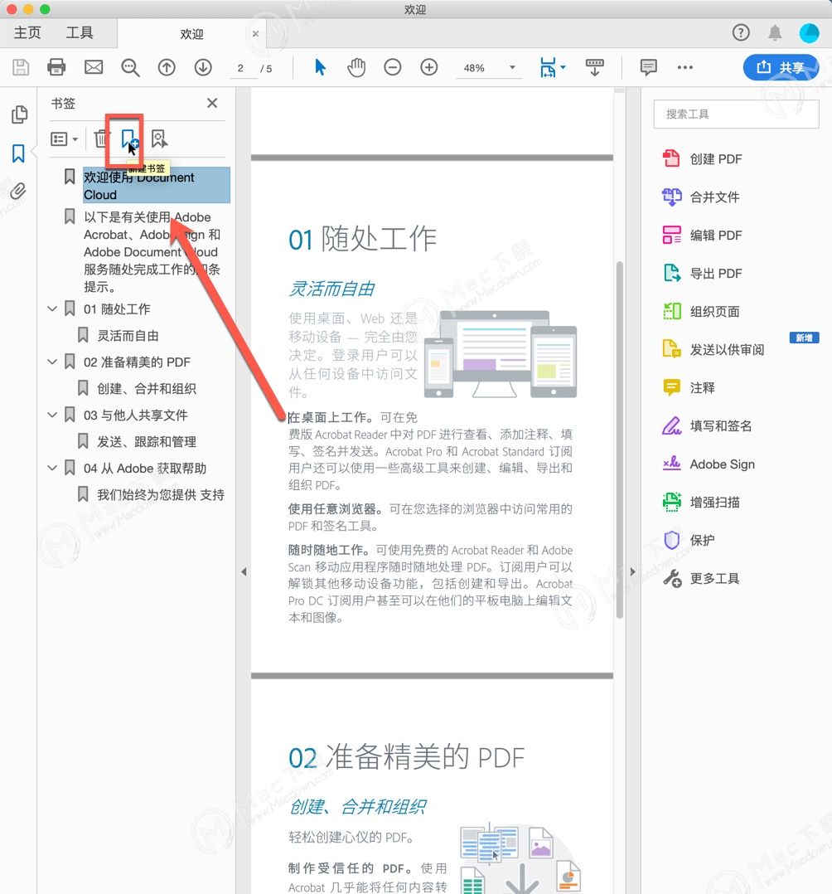The image size is (832, 894).
Task: Collapse the left navigation pane arrow
Action: pos(244,571)
